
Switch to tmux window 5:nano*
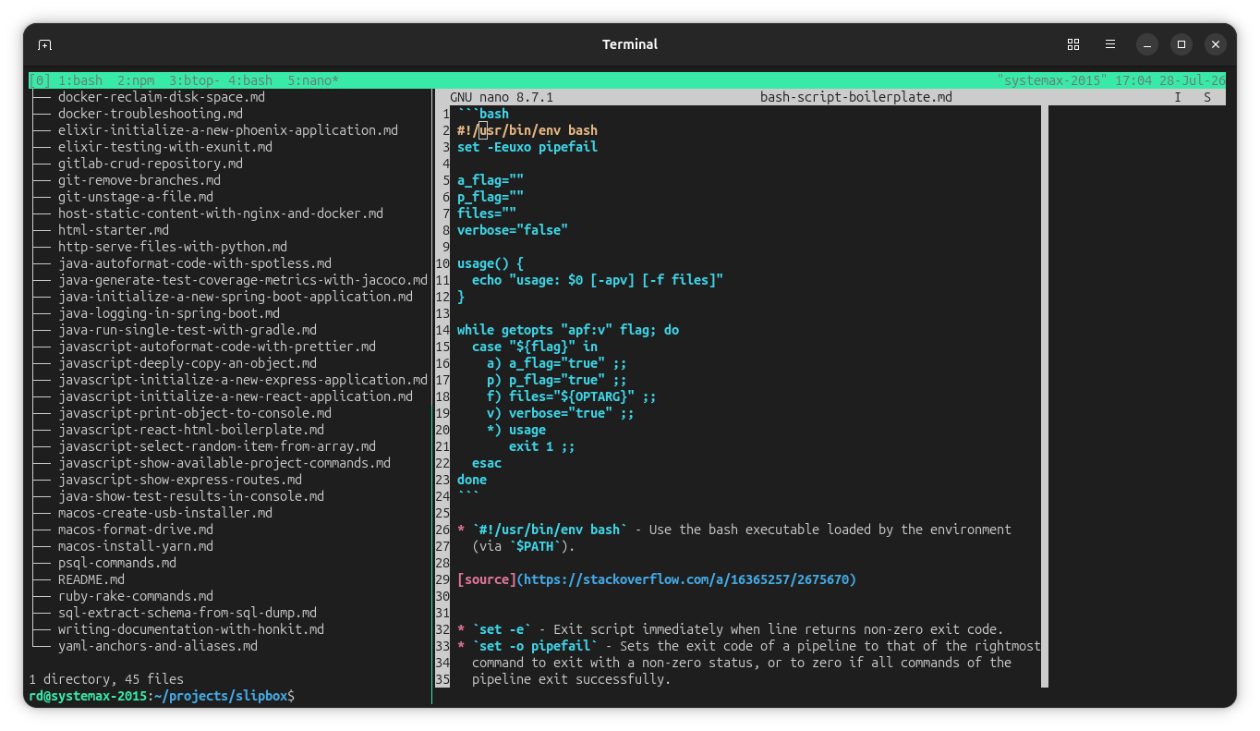click(313, 80)
